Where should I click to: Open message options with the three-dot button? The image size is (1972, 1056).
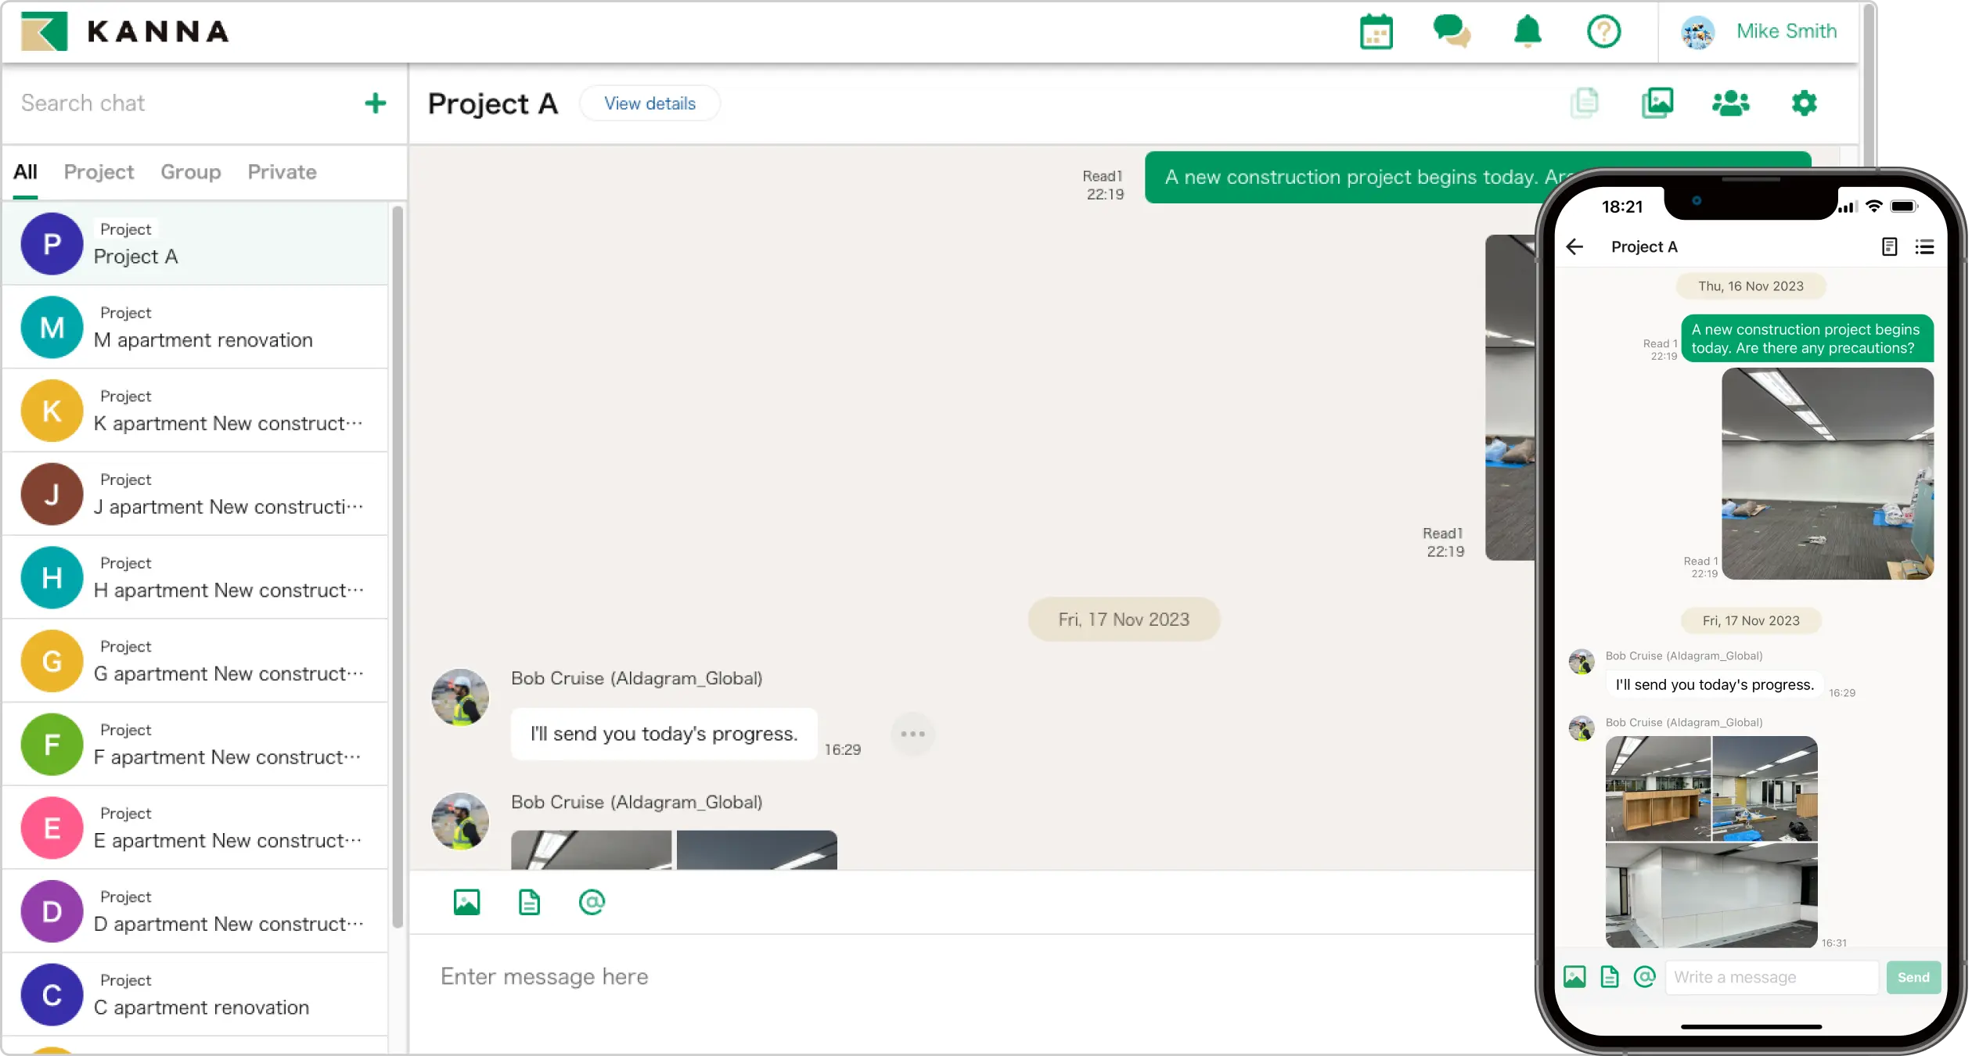point(912,734)
